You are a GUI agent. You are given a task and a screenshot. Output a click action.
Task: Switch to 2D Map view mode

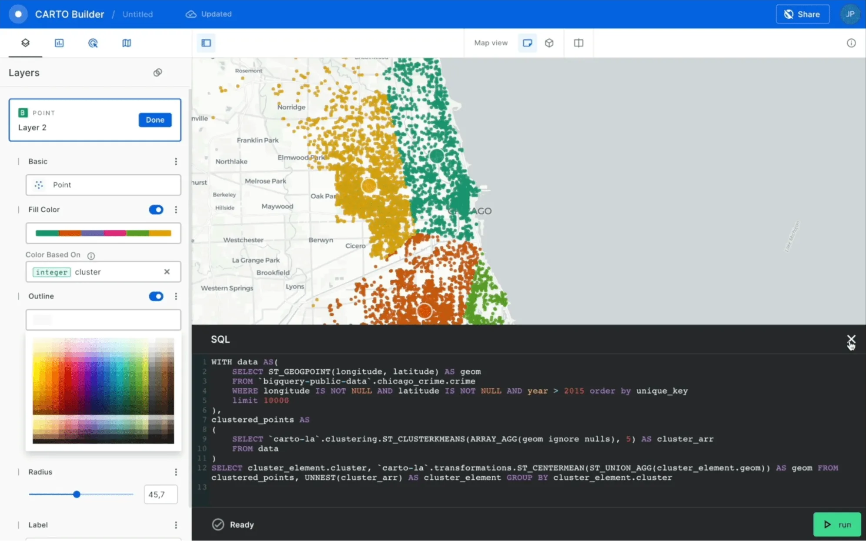tap(527, 43)
